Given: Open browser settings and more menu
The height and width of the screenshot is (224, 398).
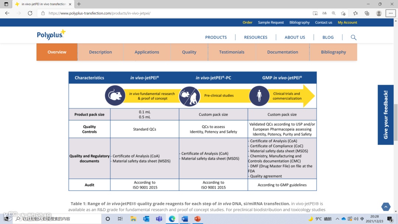Looking at the screenshot, I should [x=390, y=13].
